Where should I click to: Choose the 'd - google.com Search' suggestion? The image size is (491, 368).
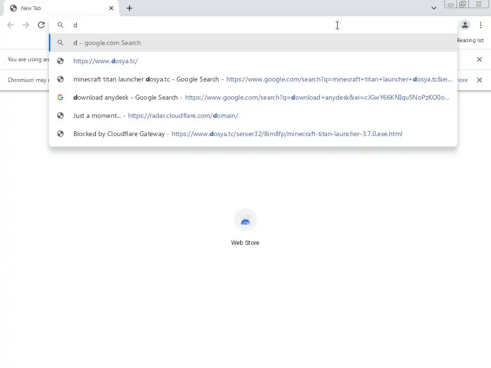(253, 43)
